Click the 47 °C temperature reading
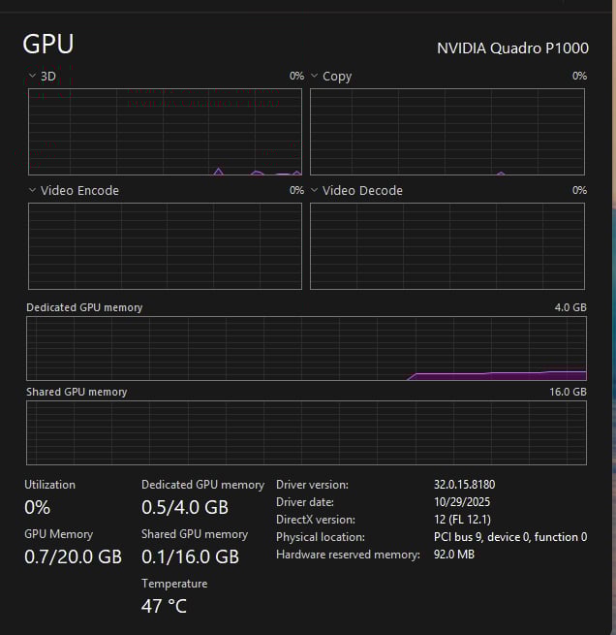 click(x=164, y=607)
